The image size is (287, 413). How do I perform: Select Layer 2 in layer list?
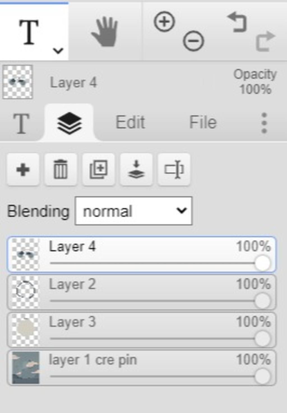[x=142, y=293]
